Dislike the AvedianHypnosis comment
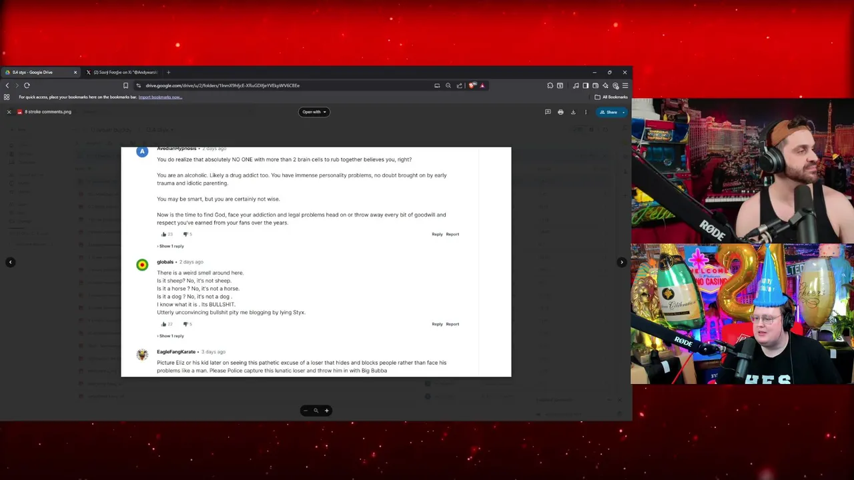The width and height of the screenshot is (854, 480). (185, 234)
